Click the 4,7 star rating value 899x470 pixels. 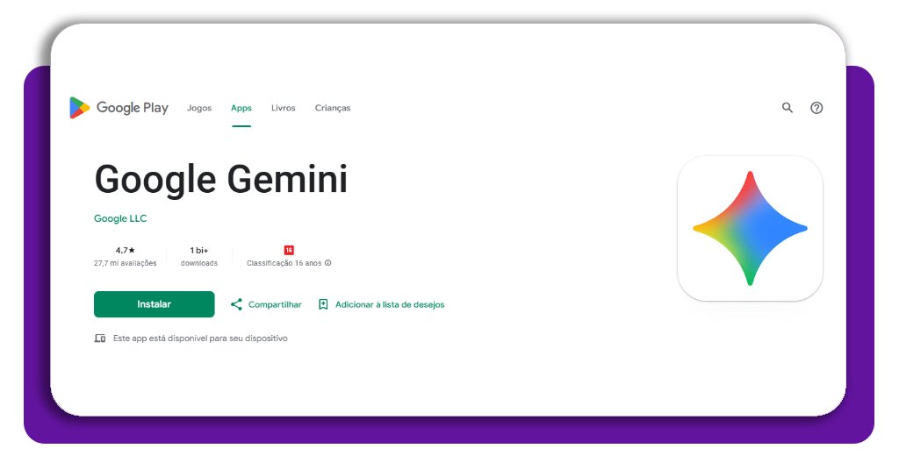(x=126, y=250)
